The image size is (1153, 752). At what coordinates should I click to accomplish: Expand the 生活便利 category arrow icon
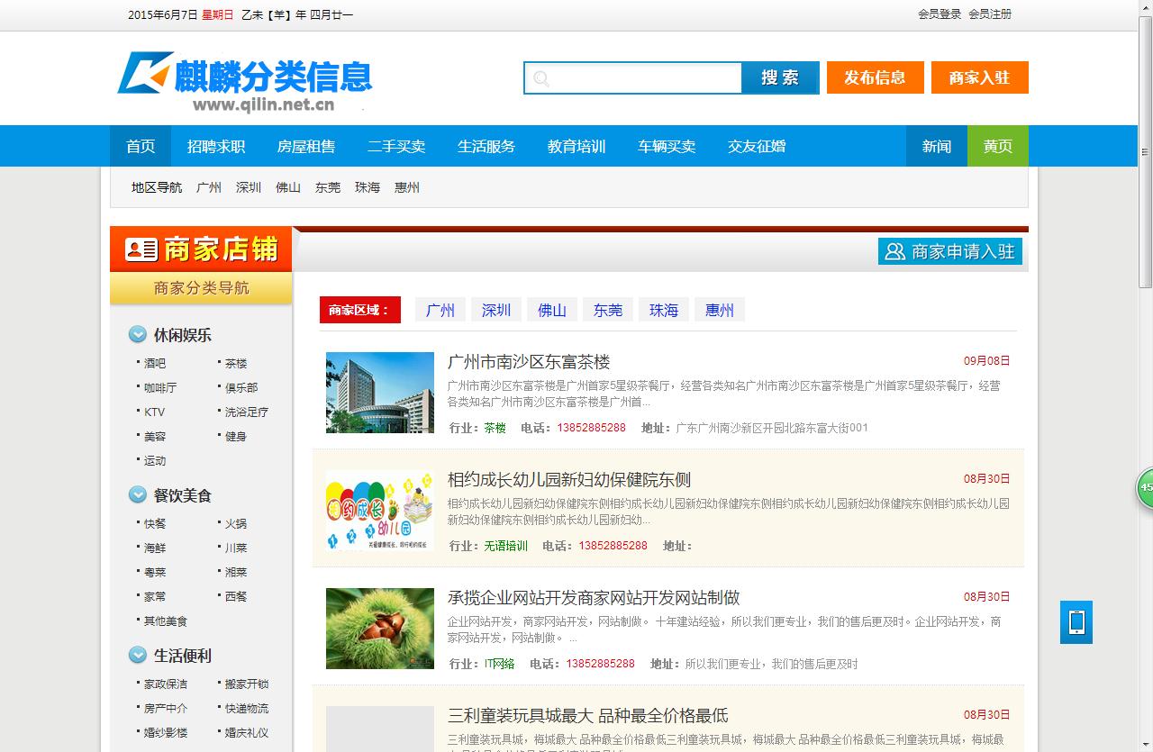(x=138, y=655)
